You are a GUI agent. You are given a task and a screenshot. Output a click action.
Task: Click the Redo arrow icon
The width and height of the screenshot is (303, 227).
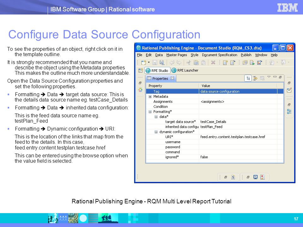(179, 62)
